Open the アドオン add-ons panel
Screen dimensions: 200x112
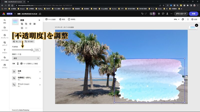pos(4,66)
